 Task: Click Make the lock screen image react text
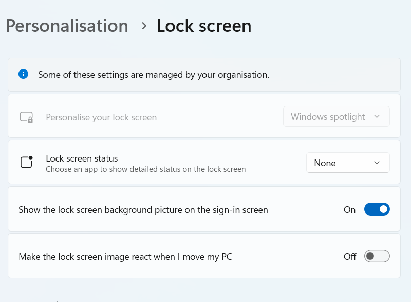pos(125,256)
